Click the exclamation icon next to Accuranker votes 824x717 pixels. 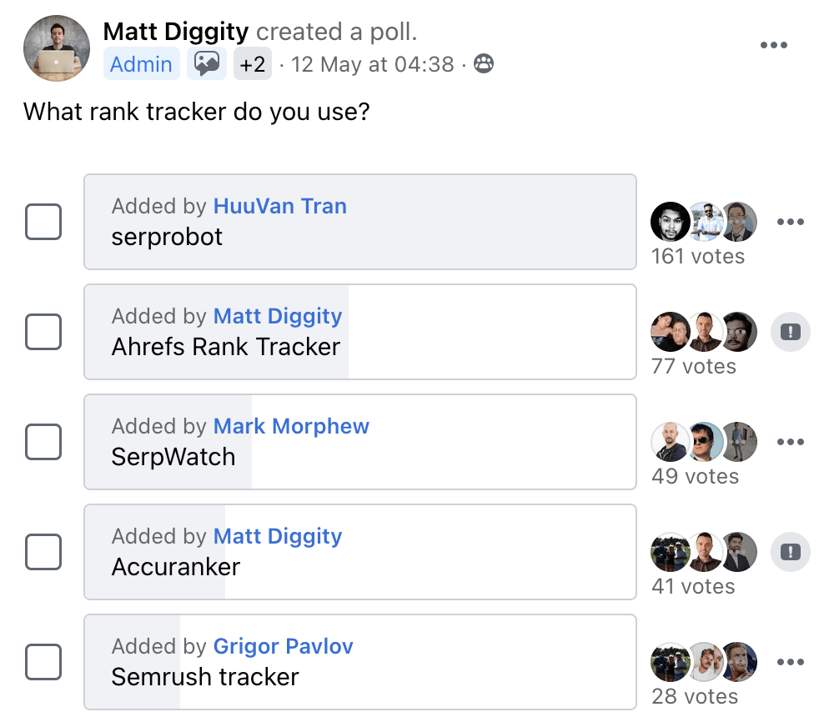790,552
